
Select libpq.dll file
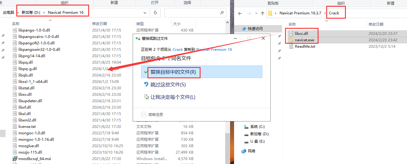(25, 62)
